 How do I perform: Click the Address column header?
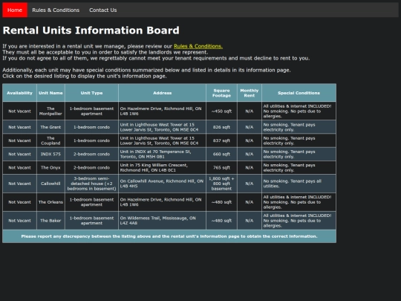coord(163,93)
